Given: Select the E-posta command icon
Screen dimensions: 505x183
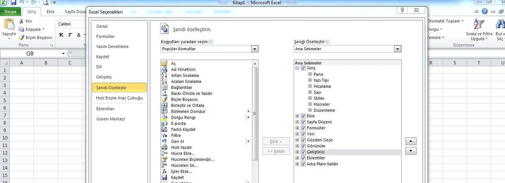Looking at the screenshot, I should 164,123.
